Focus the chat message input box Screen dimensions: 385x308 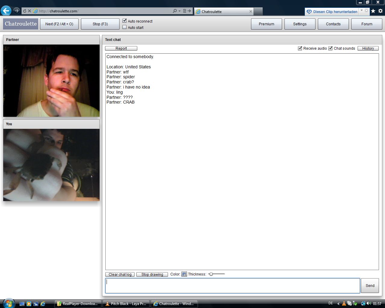click(232, 285)
